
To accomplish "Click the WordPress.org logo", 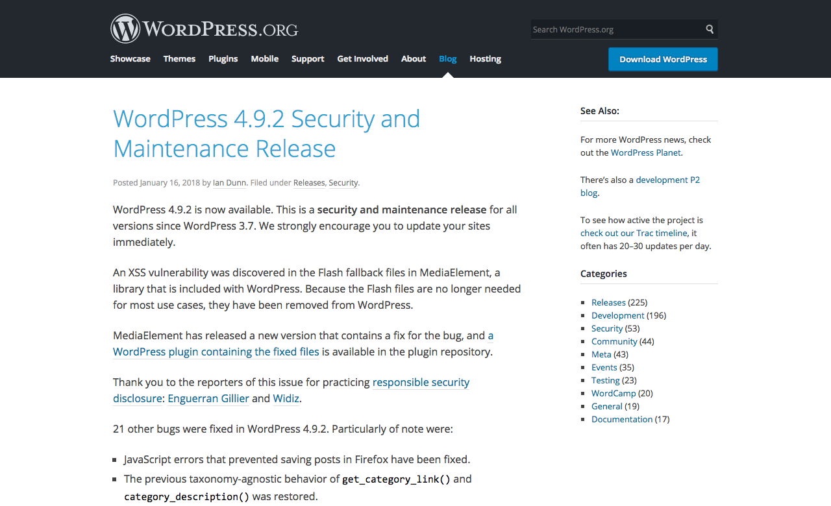I will (204, 29).
